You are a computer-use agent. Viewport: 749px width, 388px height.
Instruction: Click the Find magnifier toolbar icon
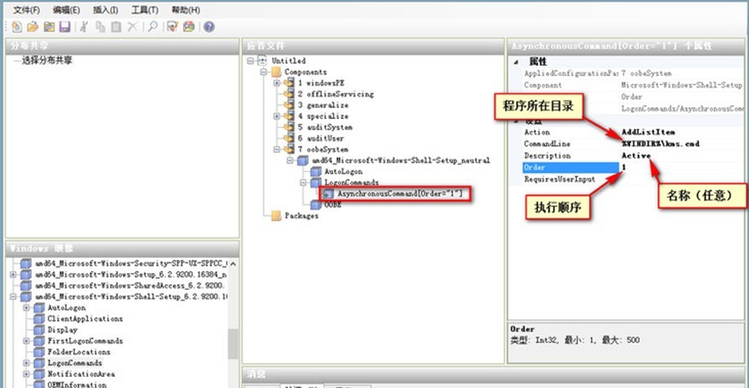(x=152, y=27)
